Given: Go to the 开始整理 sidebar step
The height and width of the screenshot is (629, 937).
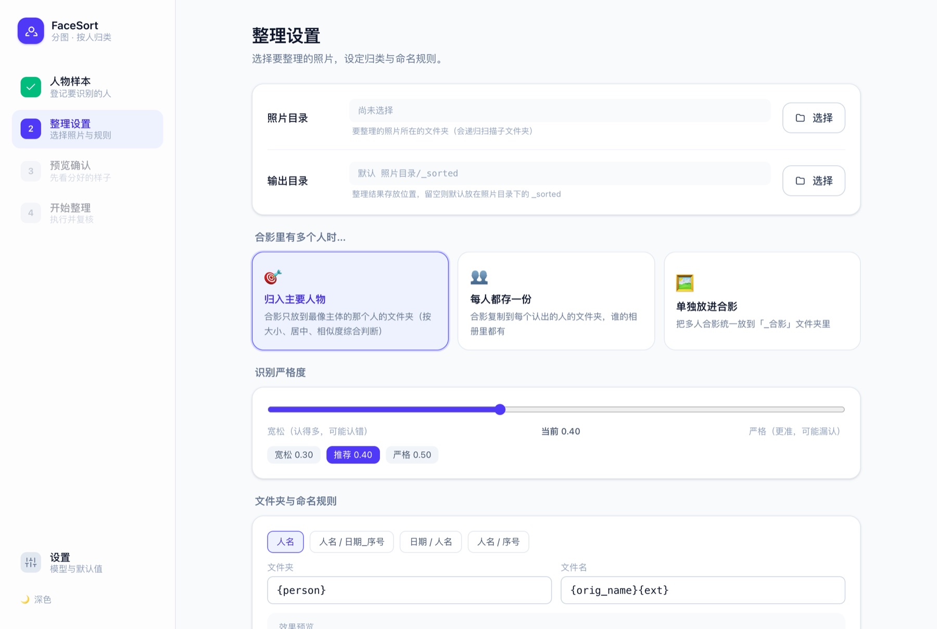Looking at the screenshot, I should 87,213.
